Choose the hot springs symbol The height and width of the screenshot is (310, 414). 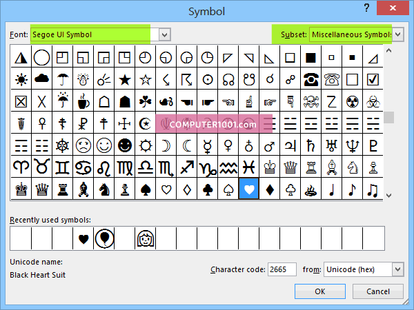tap(310, 189)
